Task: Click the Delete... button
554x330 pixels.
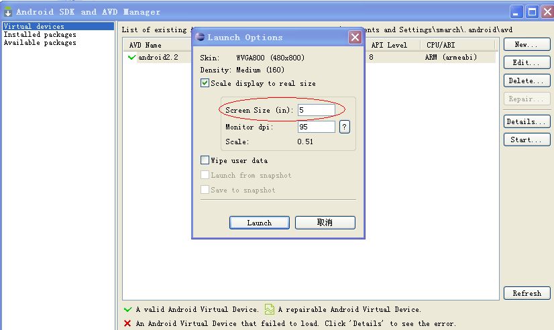Action: 527,80
